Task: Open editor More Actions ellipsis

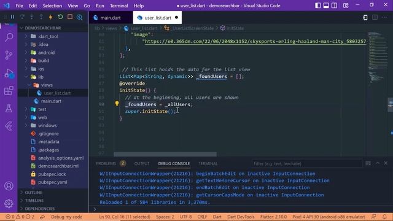Action: (384, 17)
